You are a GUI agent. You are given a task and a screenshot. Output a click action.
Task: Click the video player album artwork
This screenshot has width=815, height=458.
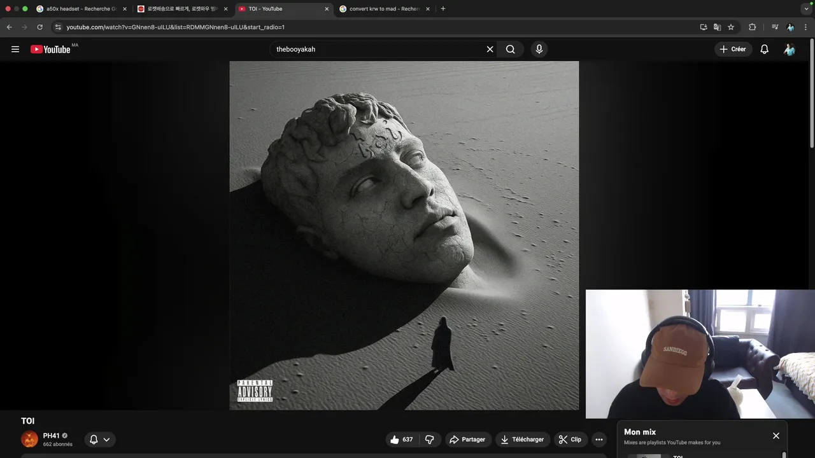pyautogui.click(x=404, y=235)
